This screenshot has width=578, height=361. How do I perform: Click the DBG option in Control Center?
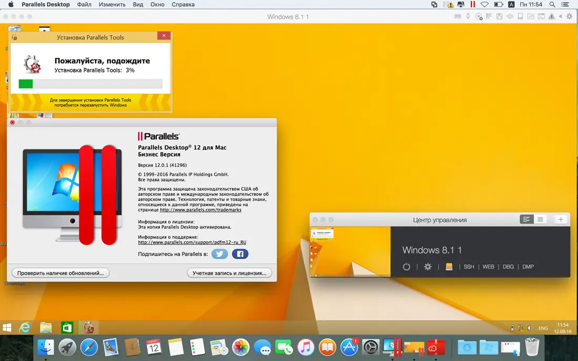[x=508, y=266]
